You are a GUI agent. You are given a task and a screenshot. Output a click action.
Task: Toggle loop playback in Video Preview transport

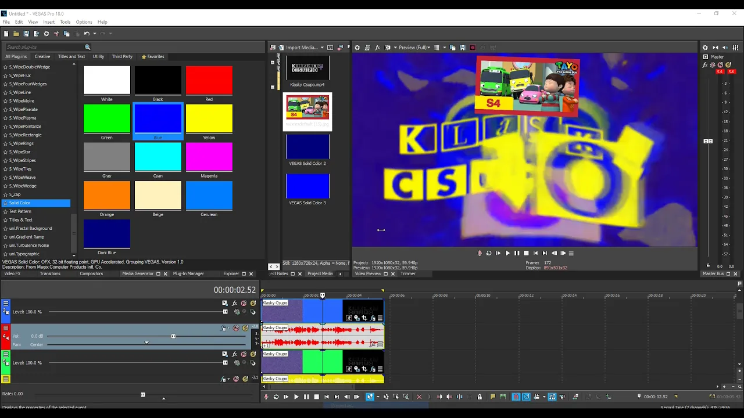click(489, 253)
